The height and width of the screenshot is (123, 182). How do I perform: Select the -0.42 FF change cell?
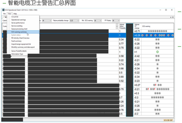[137, 56]
